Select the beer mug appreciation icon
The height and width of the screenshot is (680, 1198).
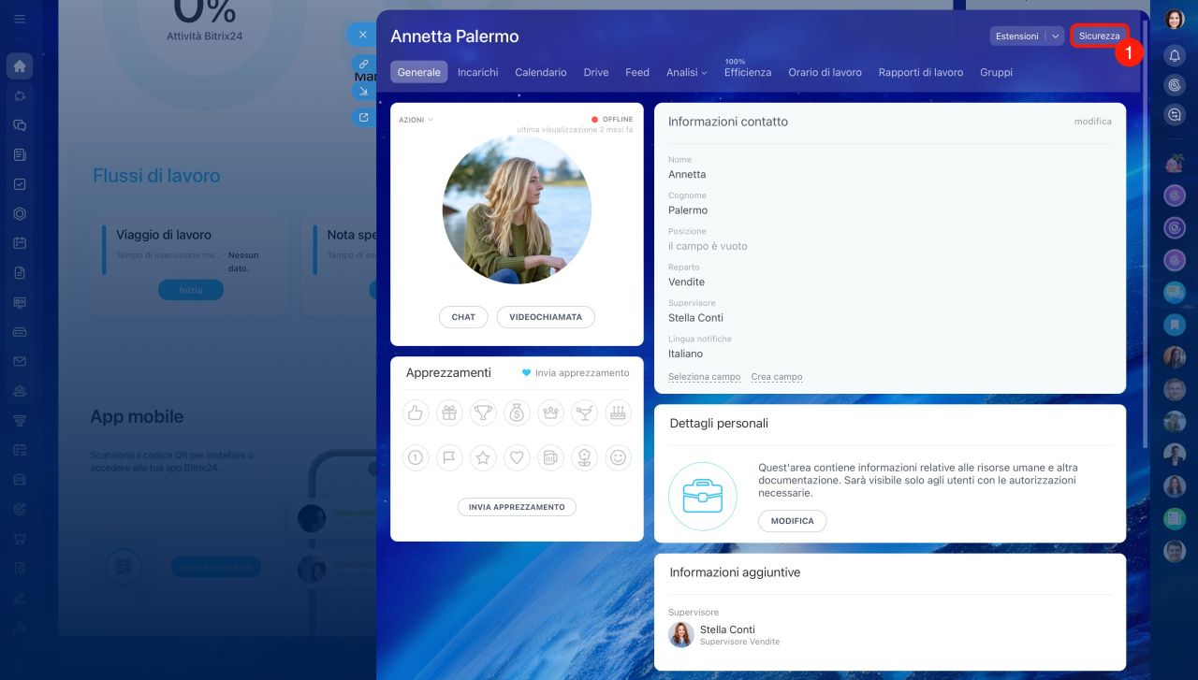click(550, 457)
